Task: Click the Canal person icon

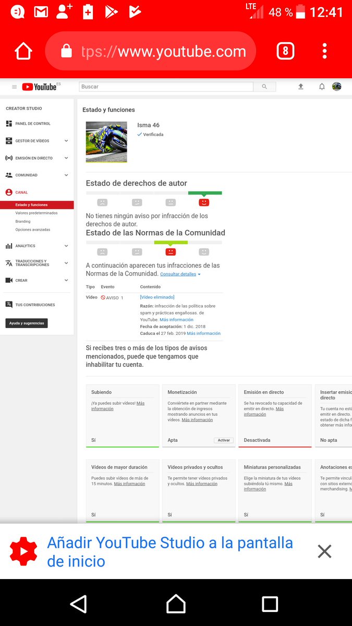Action: click(x=9, y=192)
